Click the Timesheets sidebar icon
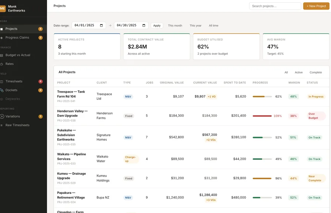 (x=1, y=82)
